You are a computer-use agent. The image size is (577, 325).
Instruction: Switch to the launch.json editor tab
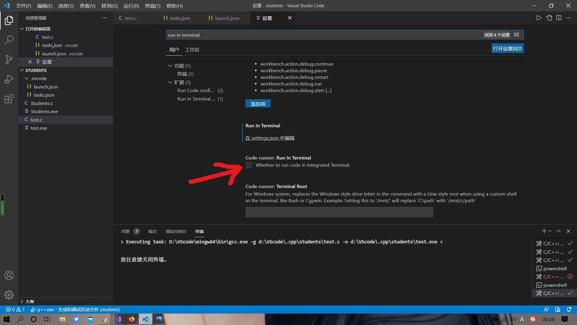coord(227,18)
